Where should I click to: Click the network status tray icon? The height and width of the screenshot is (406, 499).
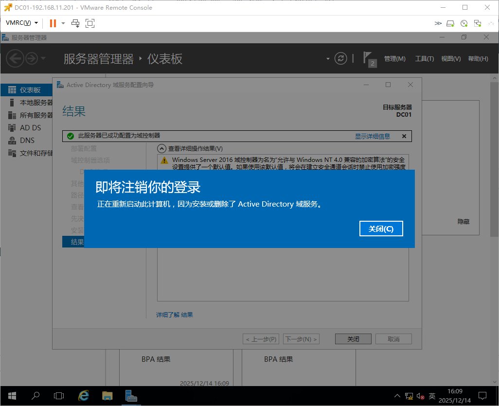tap(409, 396)
